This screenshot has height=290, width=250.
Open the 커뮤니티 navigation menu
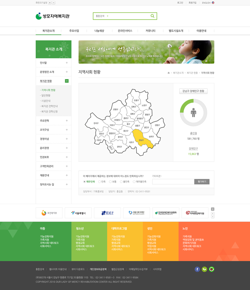tap(150, 31)
